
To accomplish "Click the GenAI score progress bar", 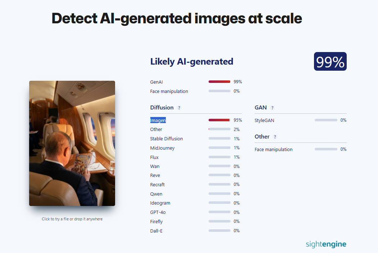I will click(219, 82).
